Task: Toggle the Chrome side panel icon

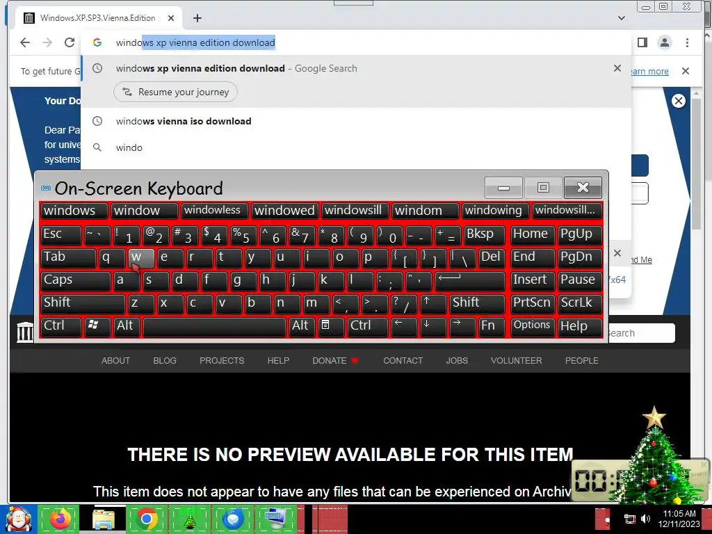Action: (642, 42)
